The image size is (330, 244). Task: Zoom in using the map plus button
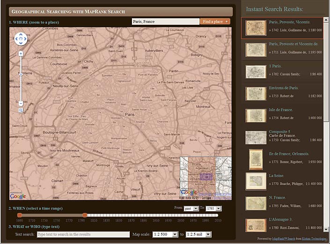pyautogui.click(x=21, y=54)
